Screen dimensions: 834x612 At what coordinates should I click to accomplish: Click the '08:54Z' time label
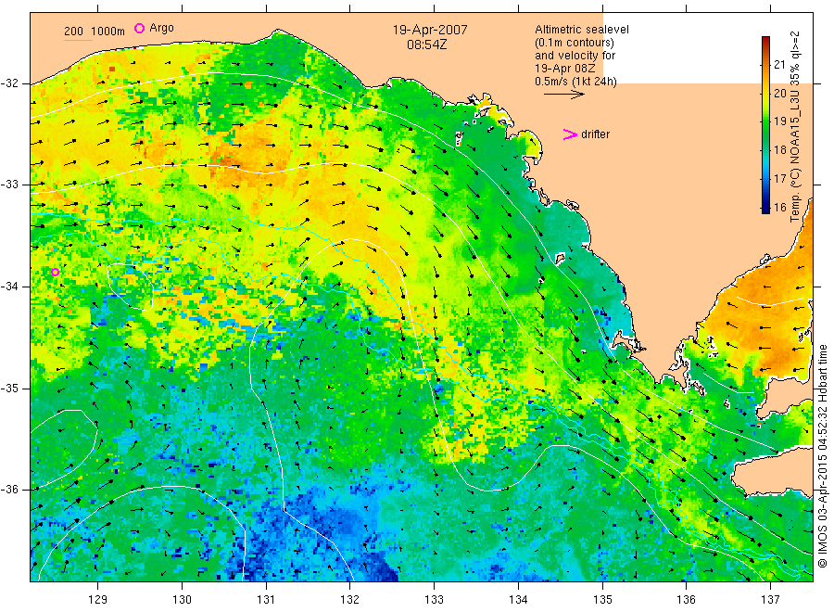click(x=426, y=45)
